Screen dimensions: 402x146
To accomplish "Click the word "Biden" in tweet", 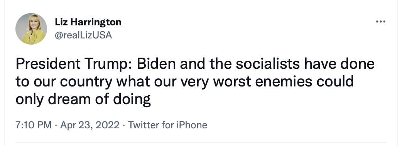I will 156,64.
